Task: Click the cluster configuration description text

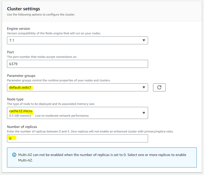Action: tap(41, 15)
